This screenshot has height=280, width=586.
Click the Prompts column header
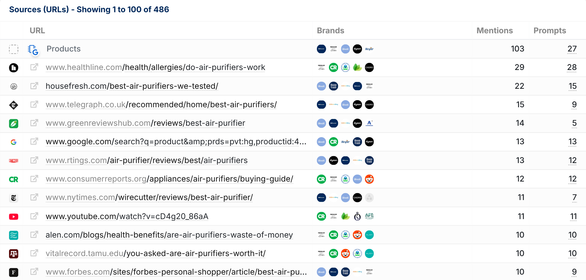click(x=550, y=30)
